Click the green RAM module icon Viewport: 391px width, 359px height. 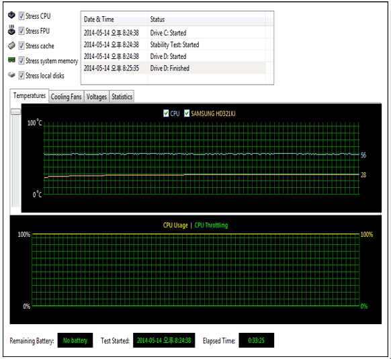(x=11, y=60)
